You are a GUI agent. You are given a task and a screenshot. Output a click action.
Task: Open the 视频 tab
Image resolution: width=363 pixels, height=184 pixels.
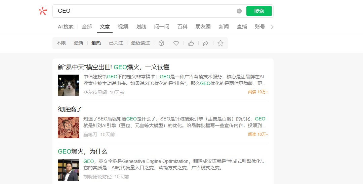123,27
